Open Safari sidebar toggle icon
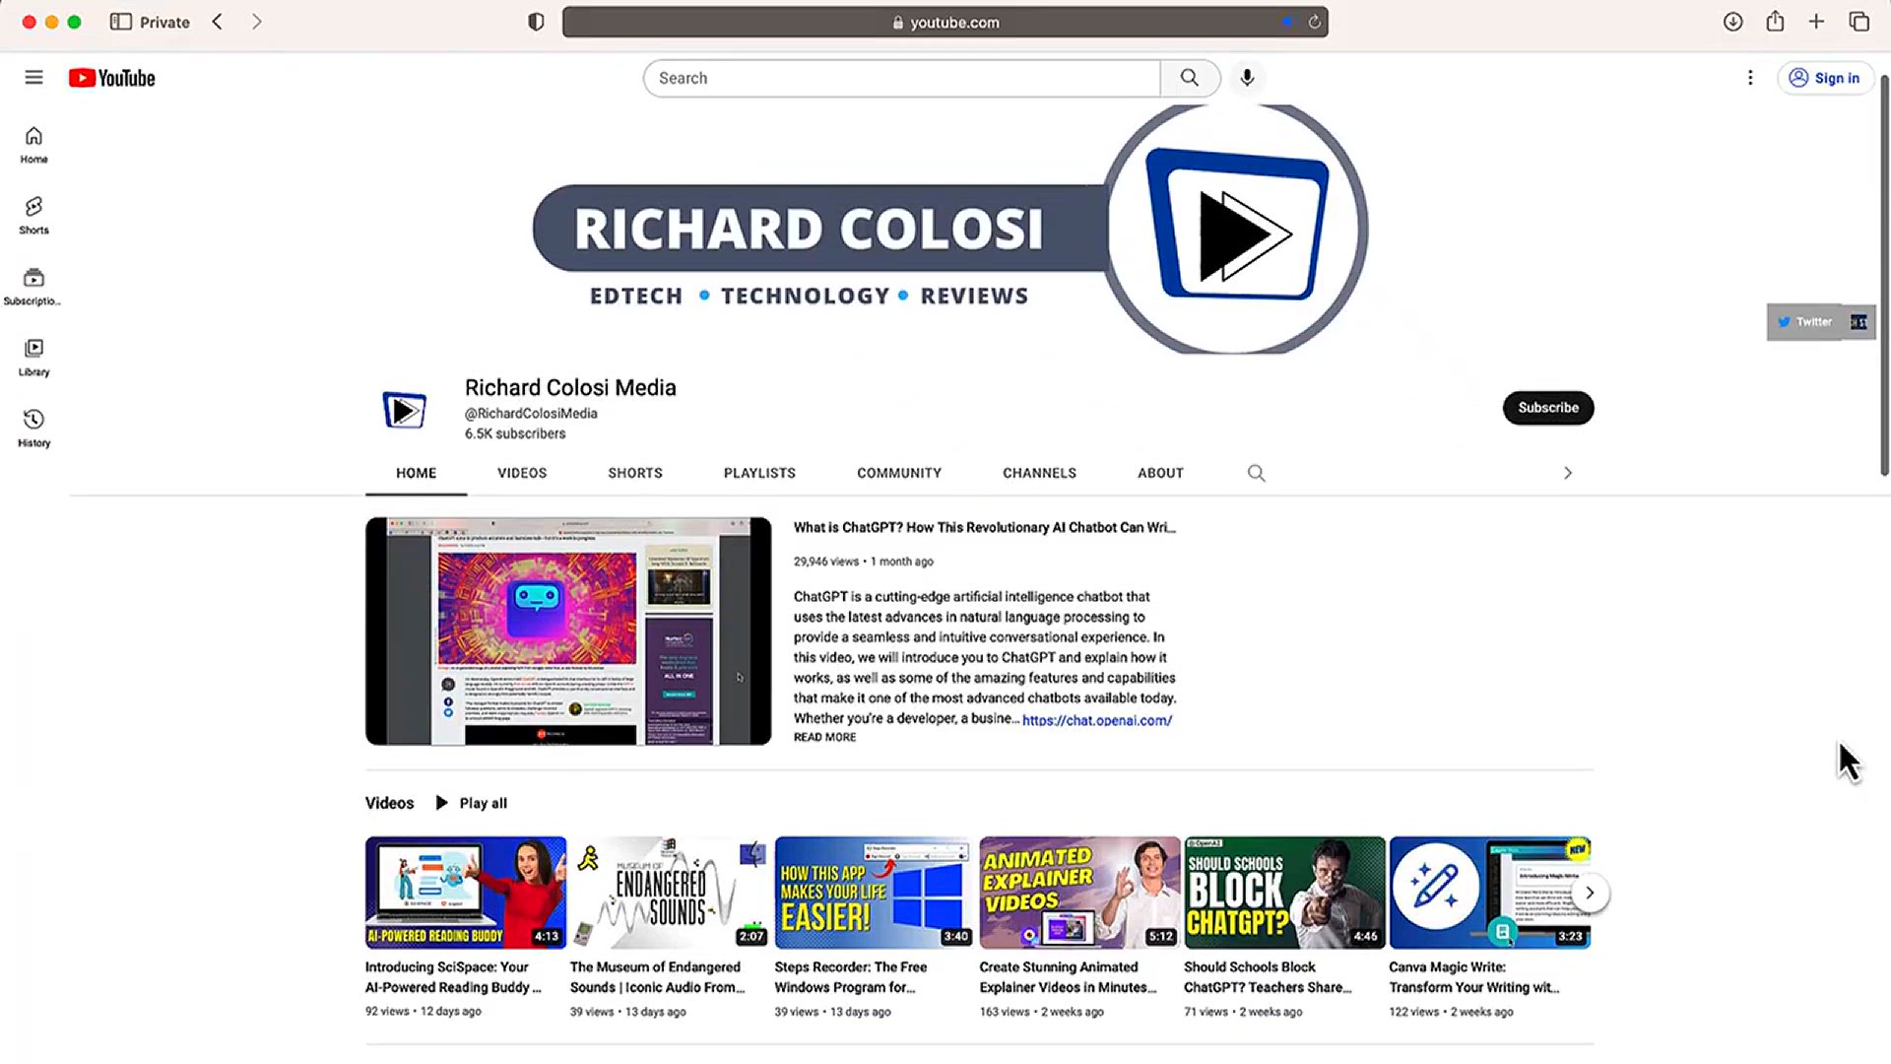Image resolution: width=1891 pixels, height=1064 pixels. [121, 22]
